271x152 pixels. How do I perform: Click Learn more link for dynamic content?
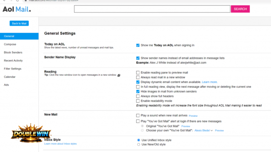[x=210, y=82]
